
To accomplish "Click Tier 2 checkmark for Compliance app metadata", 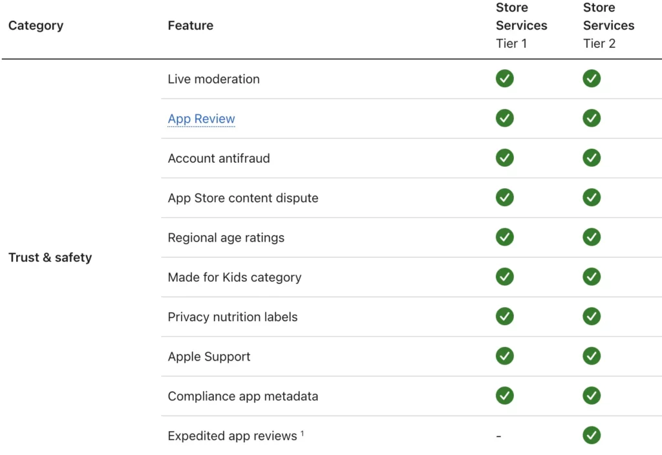I will 592,396.
